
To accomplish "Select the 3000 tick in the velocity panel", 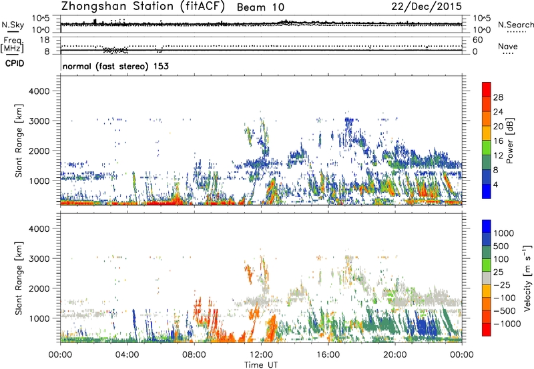I will [x=39, y=258].
